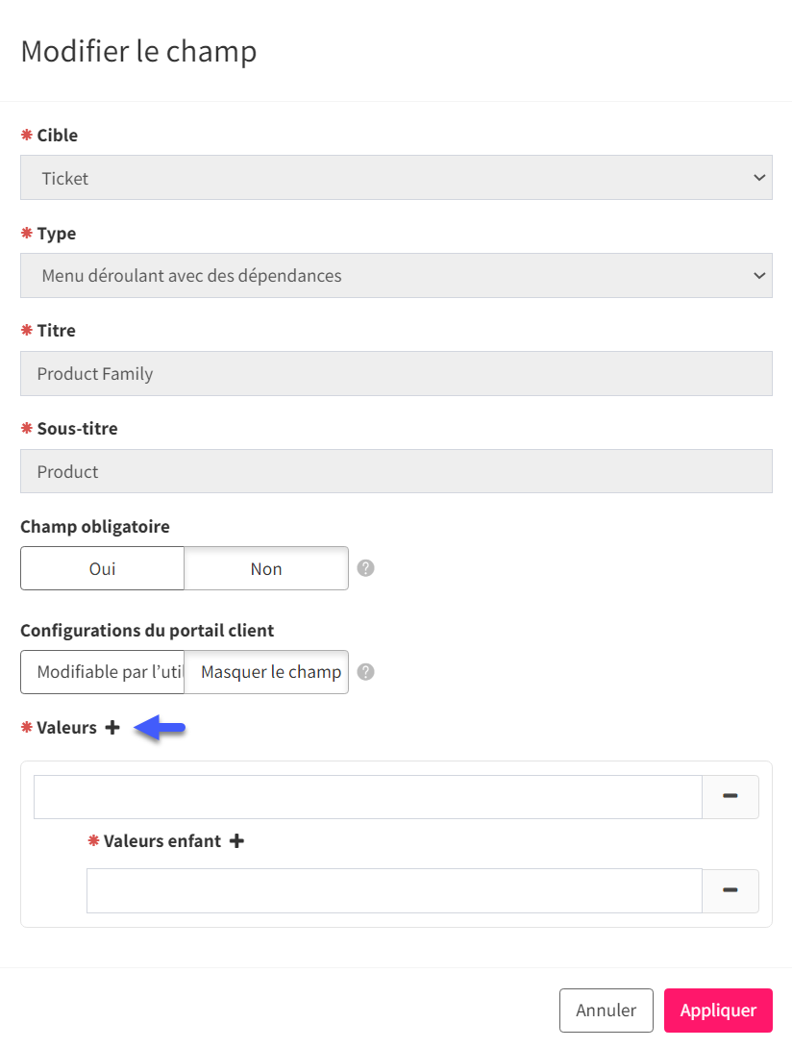Screen dimensions: 792x1048
Task: Remove the child value with minus button
Action: point(730,890)
